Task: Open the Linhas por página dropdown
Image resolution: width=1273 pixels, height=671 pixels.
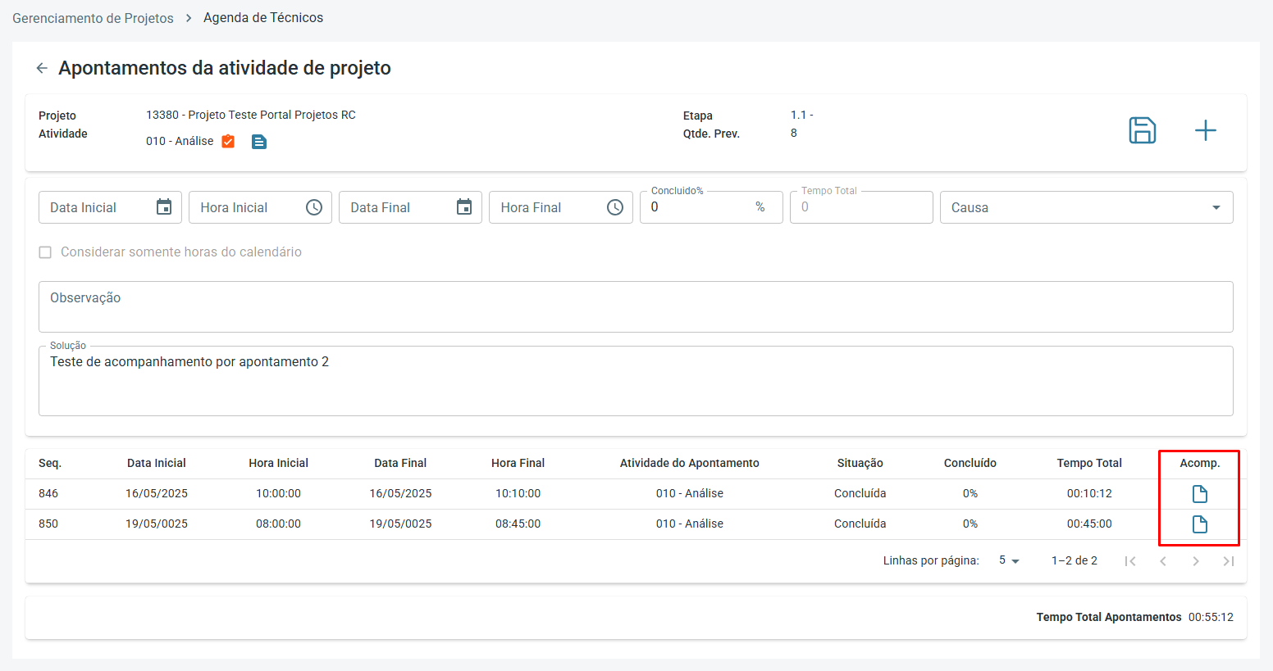Action: coord(1009,561)
